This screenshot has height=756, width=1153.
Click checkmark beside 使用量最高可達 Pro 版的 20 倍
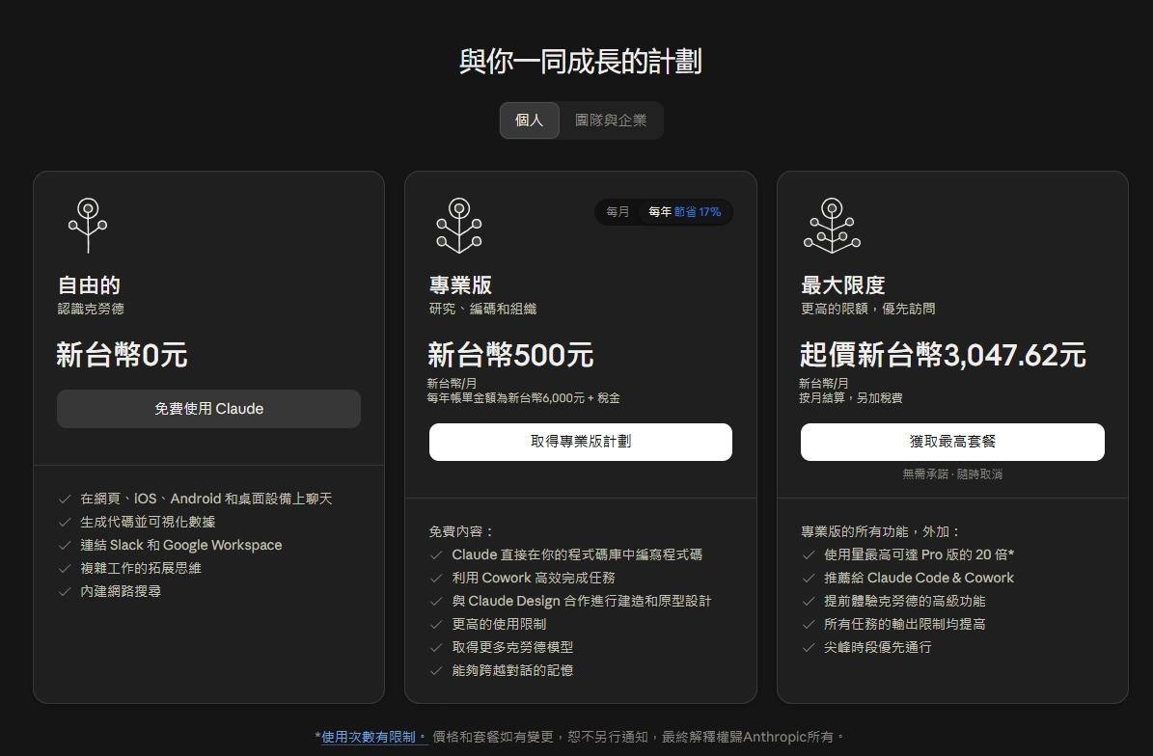(809, 554)
